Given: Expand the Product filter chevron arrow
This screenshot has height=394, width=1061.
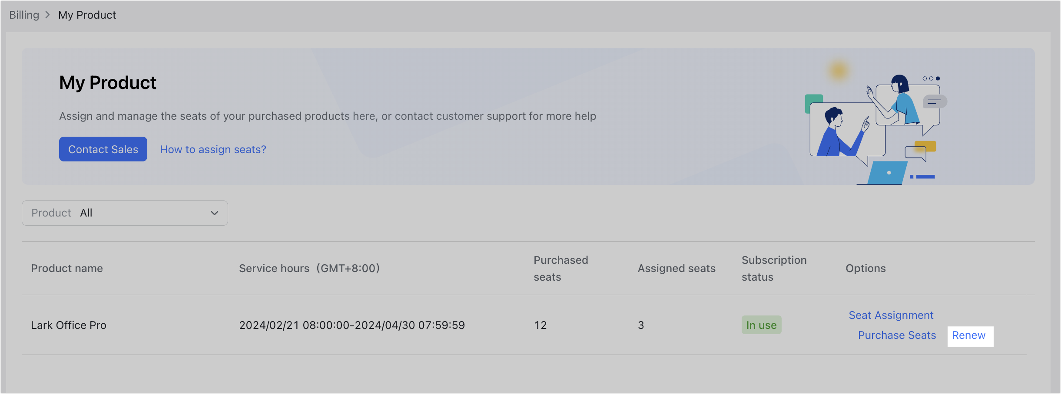Looking at the screenshot, I should point(214,213).
